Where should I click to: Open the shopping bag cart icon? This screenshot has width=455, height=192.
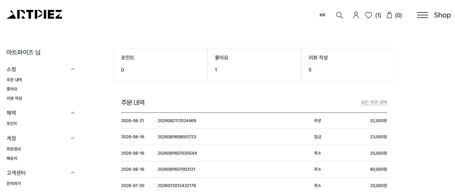coord(389,15)
